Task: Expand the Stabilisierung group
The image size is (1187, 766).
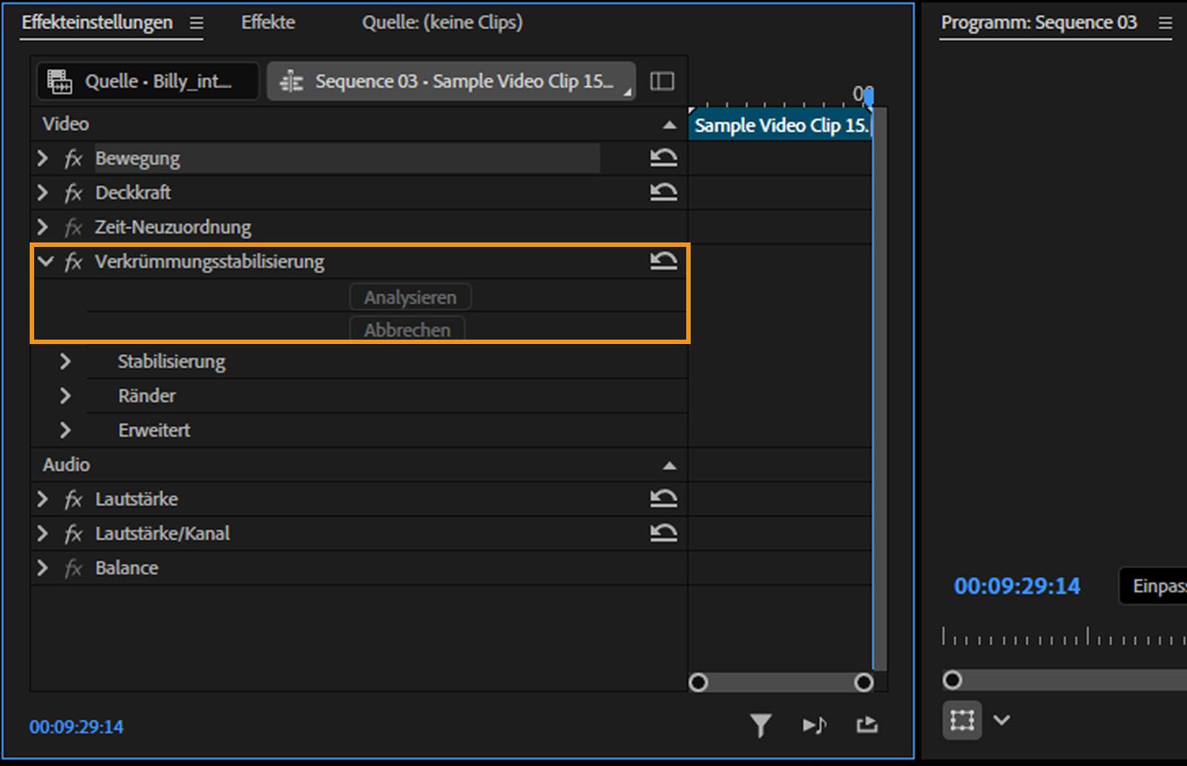Action: (x=65, y=361)
